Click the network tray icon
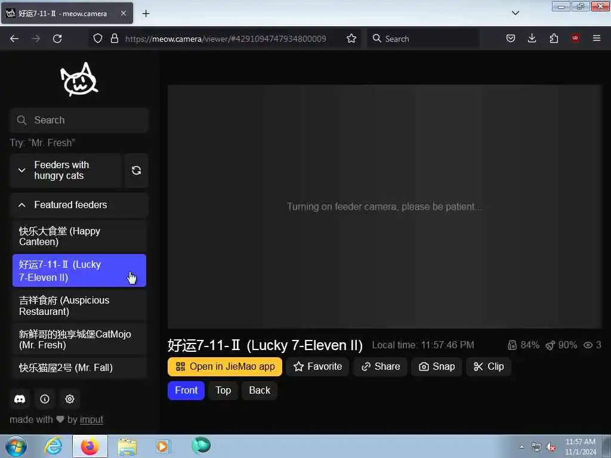The width and height of the screenshot is (611, 458). pyautogui.click(x=536, y=447)
